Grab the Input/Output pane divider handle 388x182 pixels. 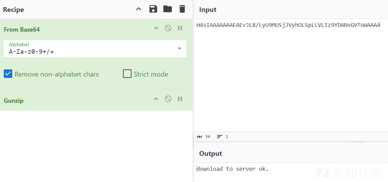pos(357,142)
